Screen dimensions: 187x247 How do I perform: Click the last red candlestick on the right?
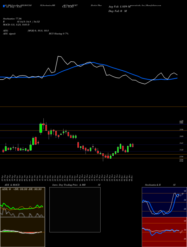[133, 145]
